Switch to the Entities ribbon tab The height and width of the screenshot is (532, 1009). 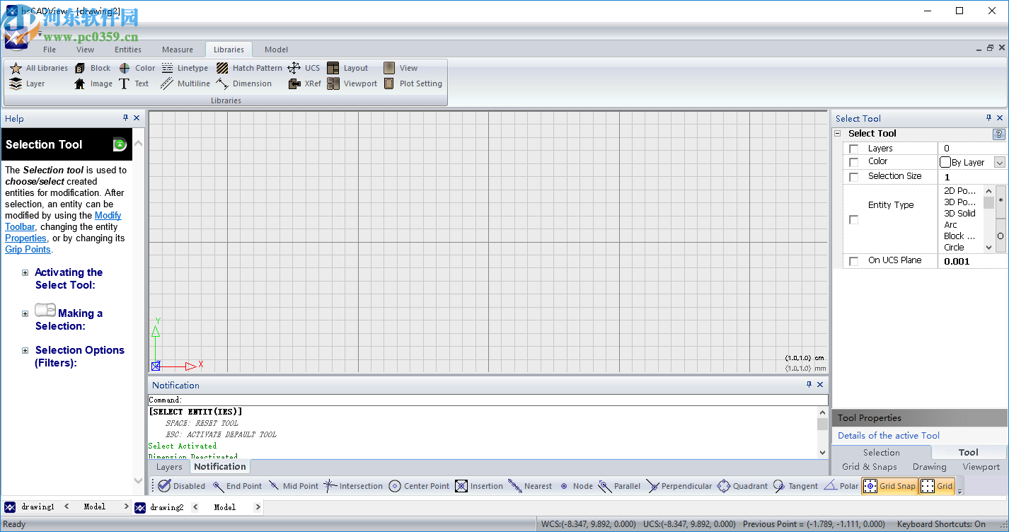[x=128, y=50]
